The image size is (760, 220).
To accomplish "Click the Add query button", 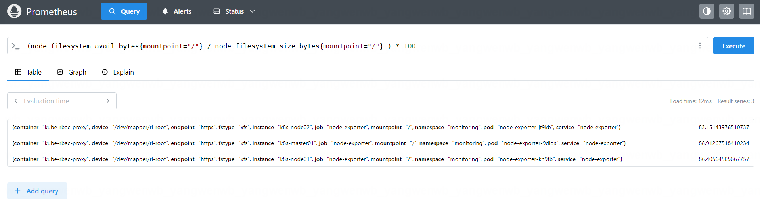I will pos(37,191).
